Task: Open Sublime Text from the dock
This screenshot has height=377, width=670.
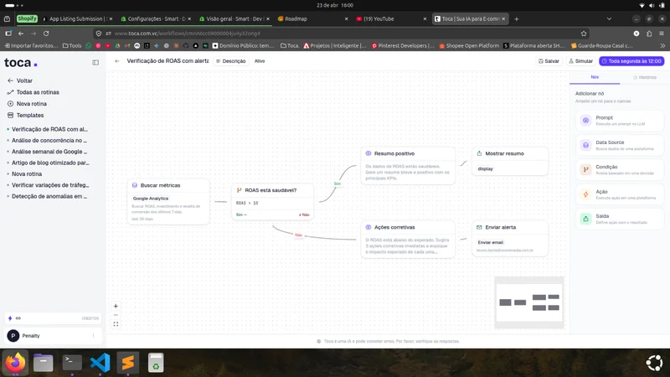Action: (128, 363)
